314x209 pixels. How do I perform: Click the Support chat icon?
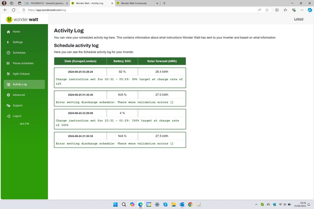coord(8,106)
